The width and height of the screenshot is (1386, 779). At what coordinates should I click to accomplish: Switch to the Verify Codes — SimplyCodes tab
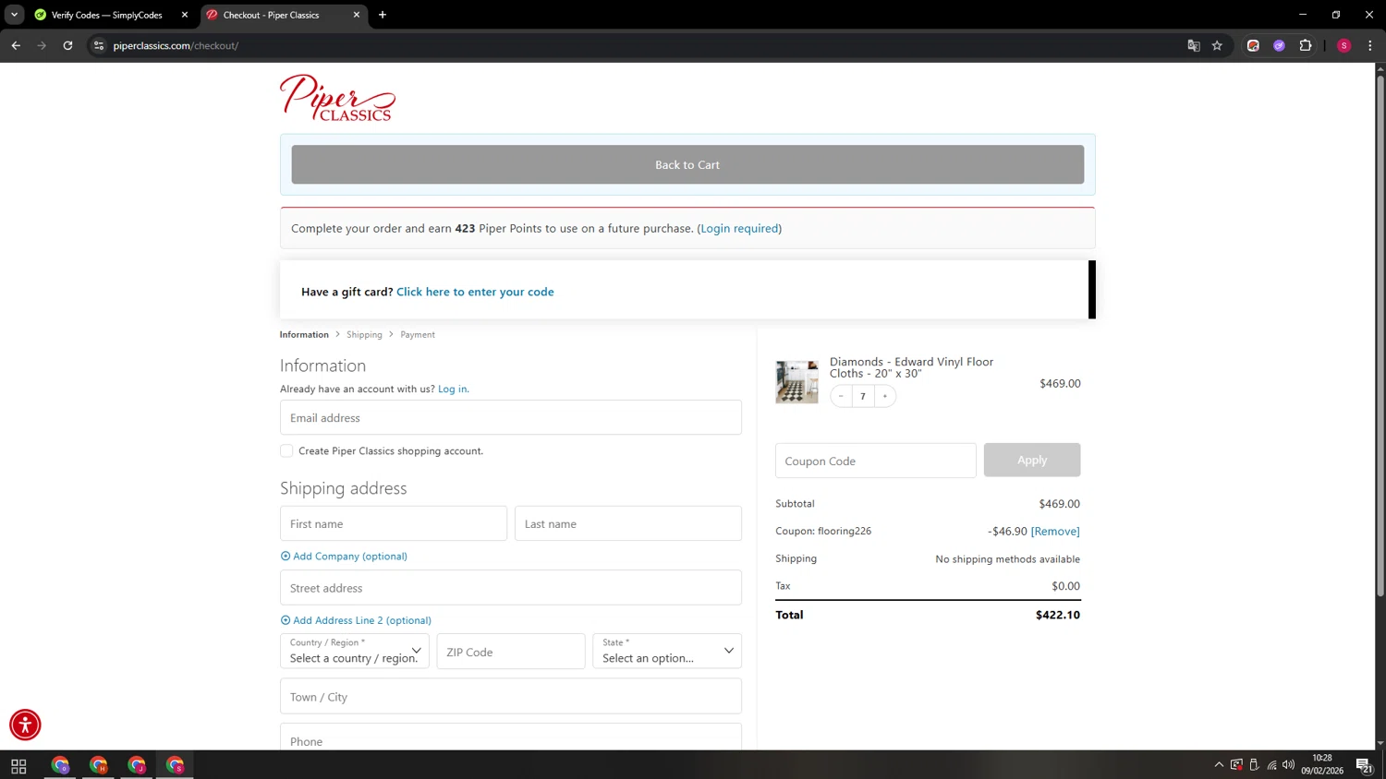click(107, 15)
